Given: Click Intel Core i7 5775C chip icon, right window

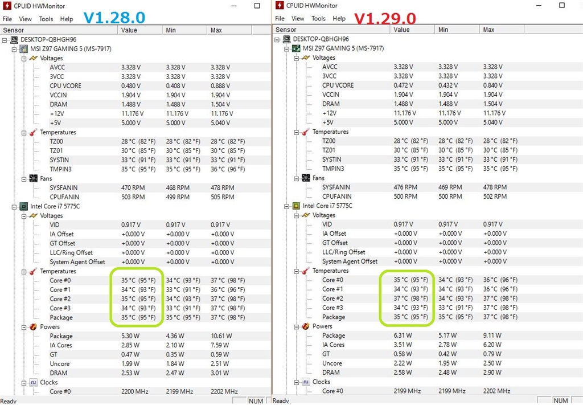Looking at the screenshot, I should click(x=296, y=206).
